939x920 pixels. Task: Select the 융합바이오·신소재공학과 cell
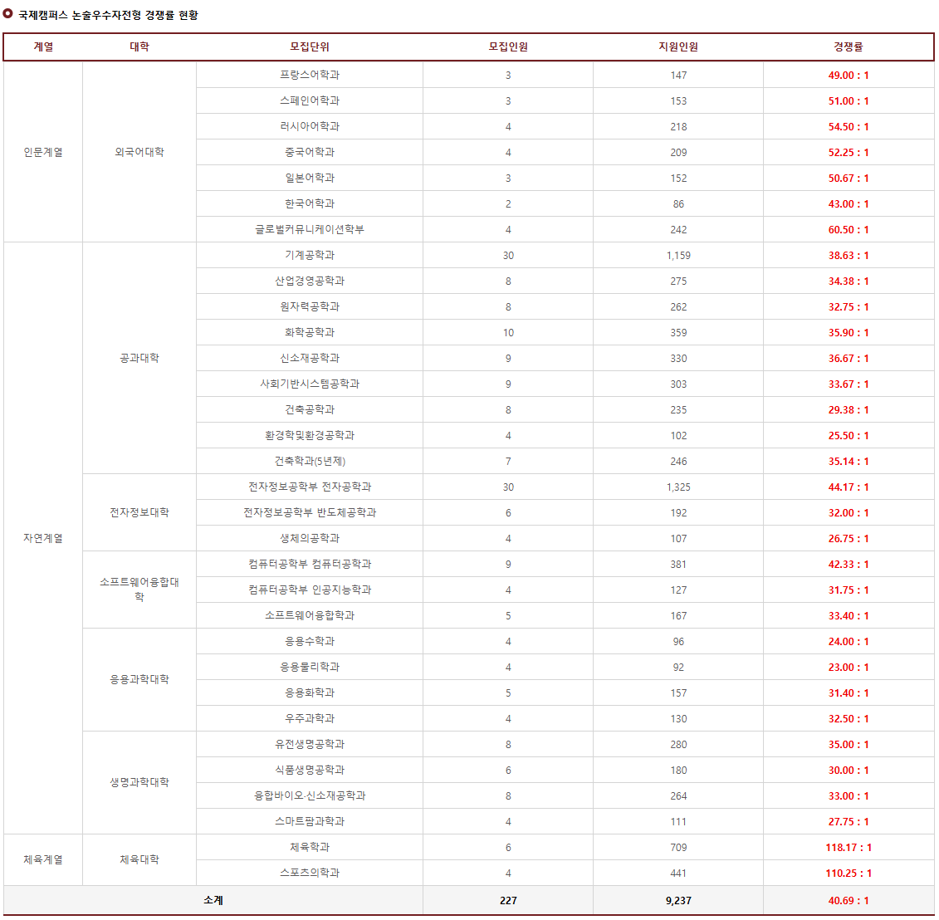(x=310, y=796)
